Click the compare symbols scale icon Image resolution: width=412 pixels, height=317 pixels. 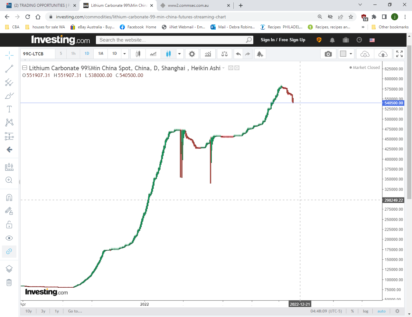(224, 54)
